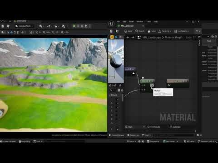Open the Find Results tab
This screenshot has height=163, width=218.
coord(154,127)
